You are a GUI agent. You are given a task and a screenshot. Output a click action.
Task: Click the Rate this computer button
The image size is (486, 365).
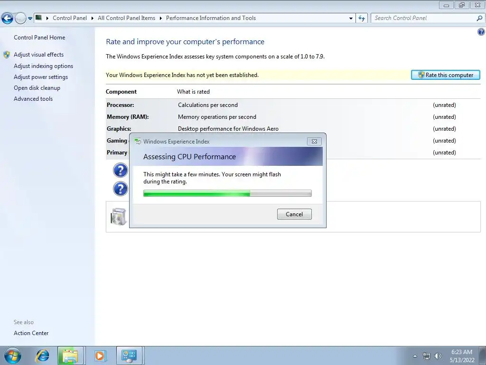pyautogui.click(x=445, y=75)
